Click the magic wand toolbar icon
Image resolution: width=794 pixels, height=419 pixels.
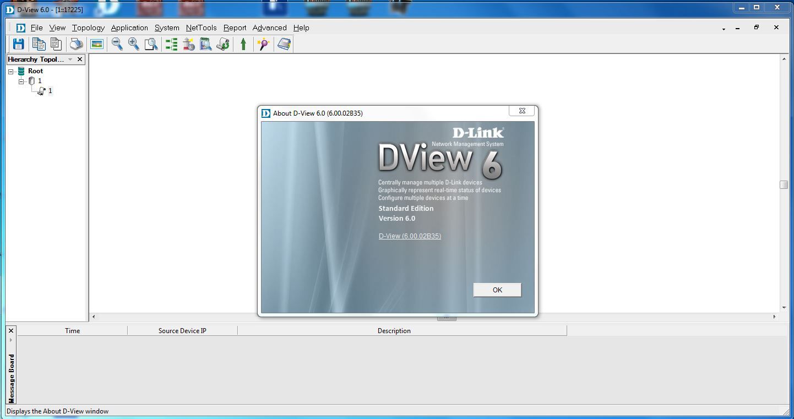coord(264,44)
